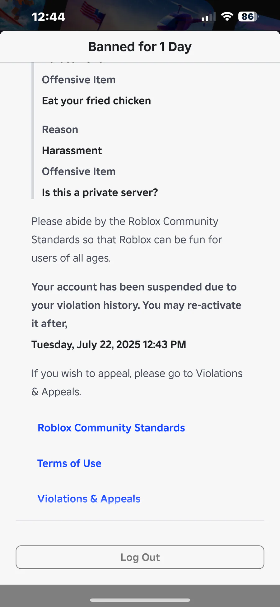Tap the account suspended notice paragraph
Viewport: 280px width, 607px height.
[x=136, y=305]
